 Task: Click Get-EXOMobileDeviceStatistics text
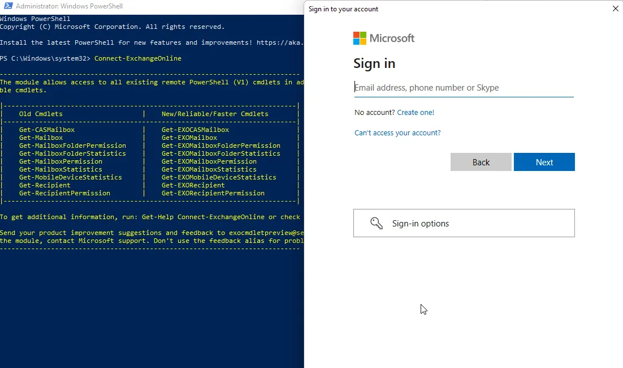219,177
